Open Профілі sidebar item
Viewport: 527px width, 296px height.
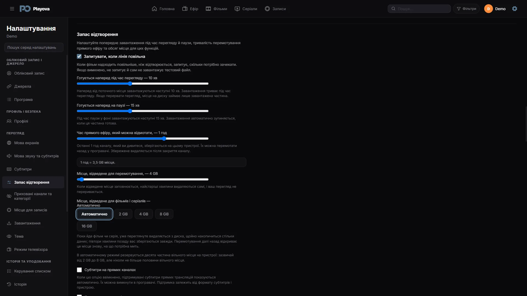coord(33,121)
